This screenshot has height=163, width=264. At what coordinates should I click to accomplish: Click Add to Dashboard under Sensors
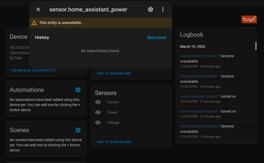click(x=114, y=142)
